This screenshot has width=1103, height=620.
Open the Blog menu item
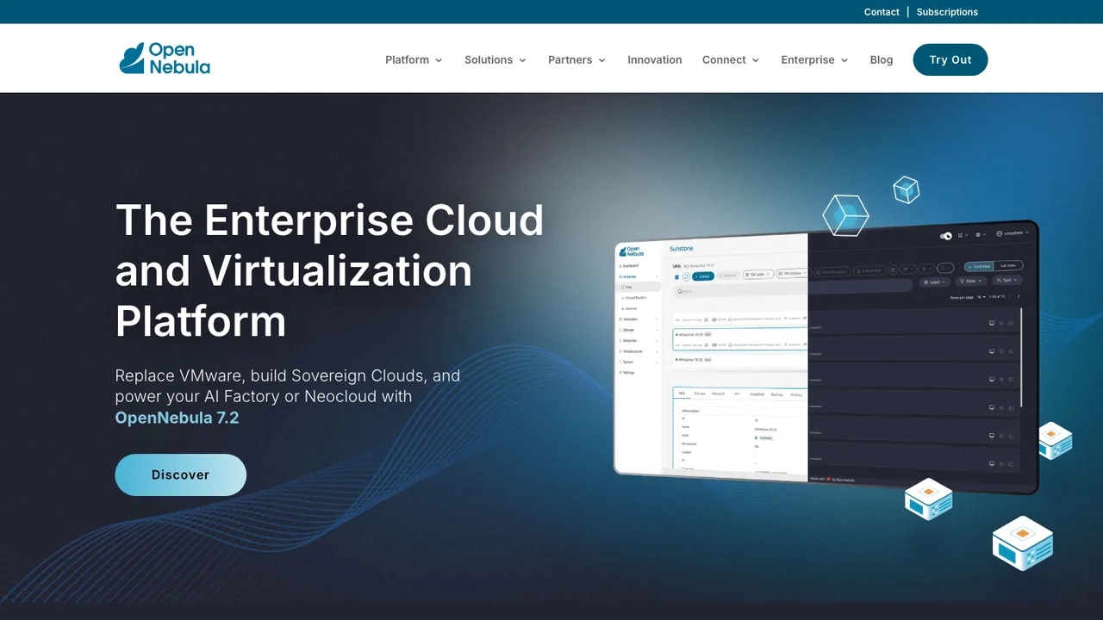(x=882, y=59)
